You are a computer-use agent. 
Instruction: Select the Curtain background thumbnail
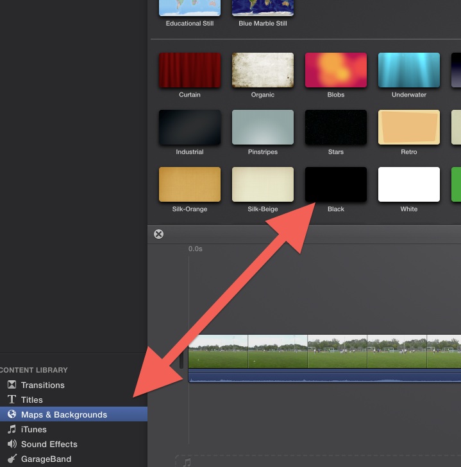tap(190, 70)
